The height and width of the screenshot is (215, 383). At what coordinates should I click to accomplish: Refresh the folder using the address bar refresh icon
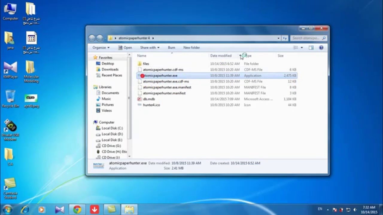(285, 38)
